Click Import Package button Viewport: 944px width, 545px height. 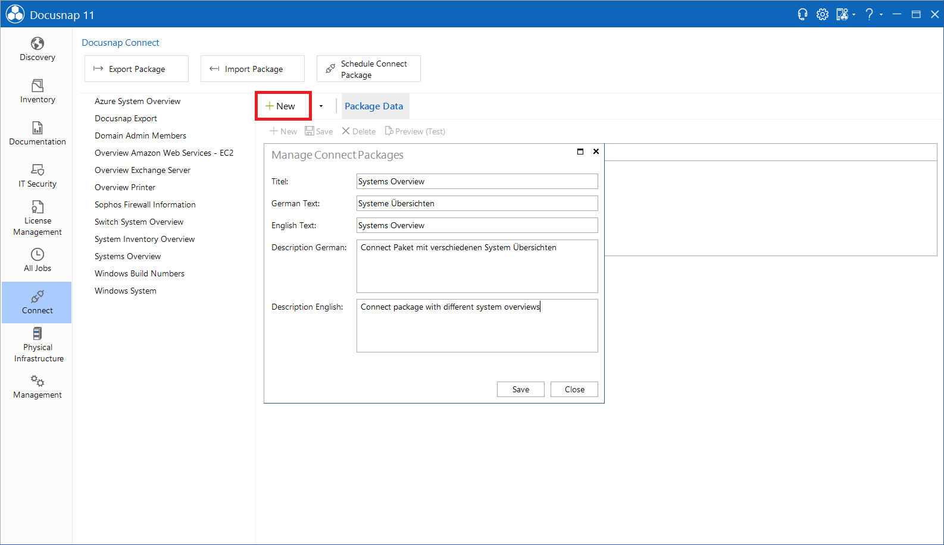click(252, 69)
